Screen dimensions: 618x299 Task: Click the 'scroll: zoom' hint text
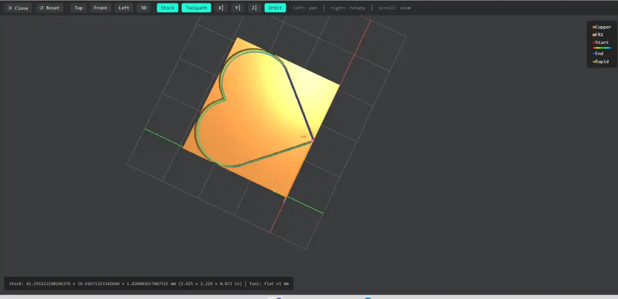coord(394,8)
